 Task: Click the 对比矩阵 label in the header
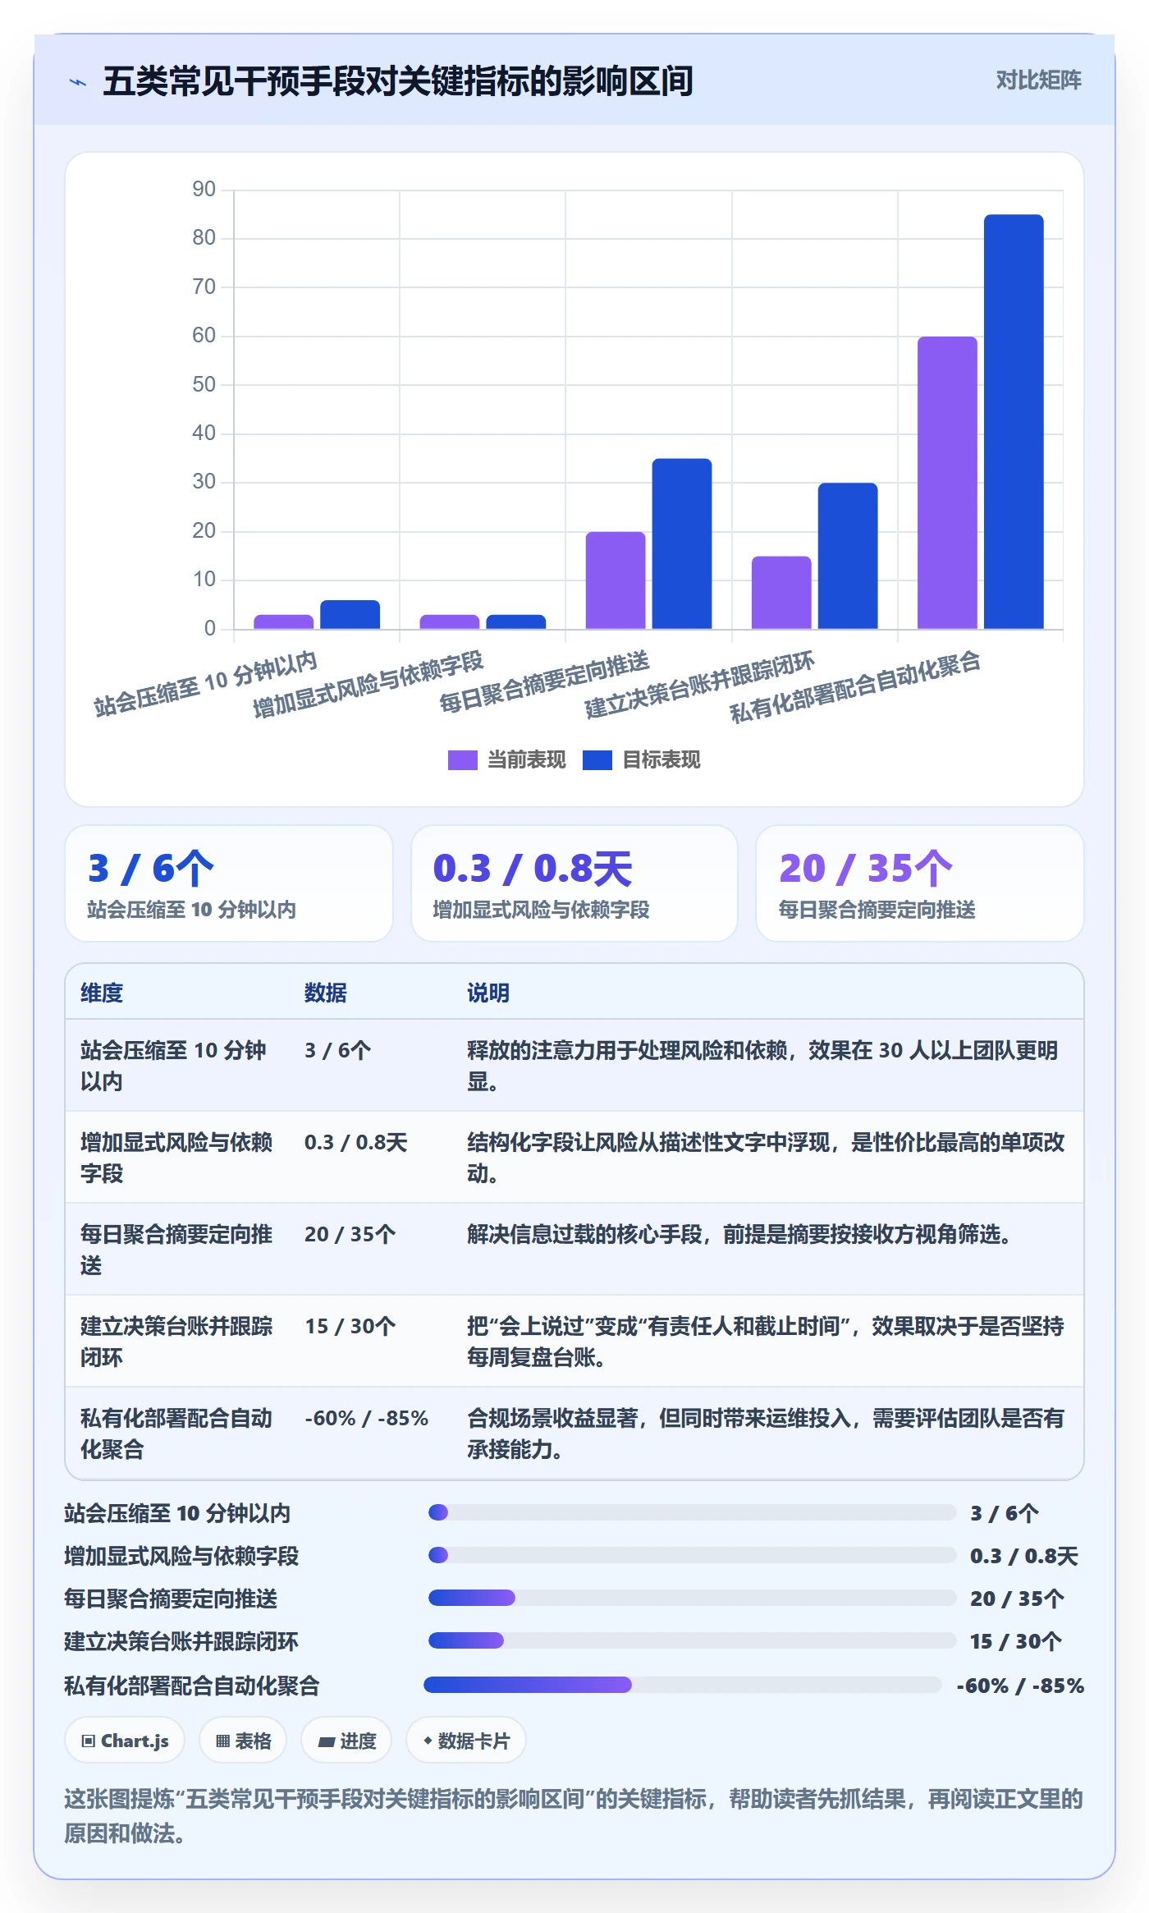pos(1038,80)
